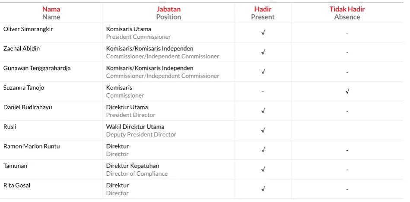Click the Hadir Present column header
This screenshot has height=202, width=410.
point(263,13)
